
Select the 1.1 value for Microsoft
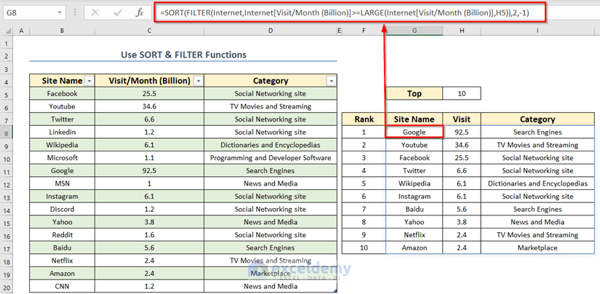(149, 158)
